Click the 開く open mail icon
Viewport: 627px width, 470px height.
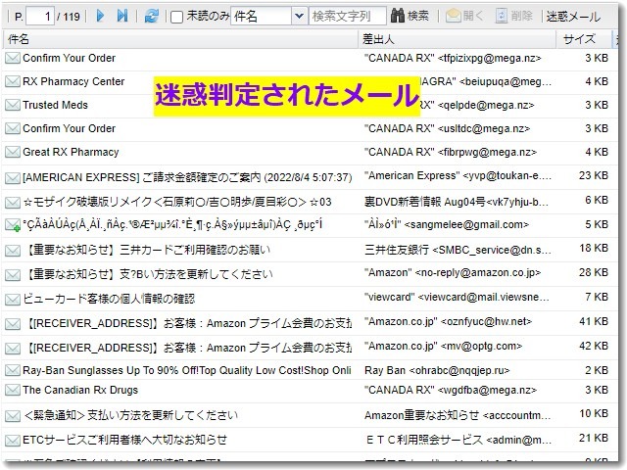pyautogui.click(x=465, y=16)
